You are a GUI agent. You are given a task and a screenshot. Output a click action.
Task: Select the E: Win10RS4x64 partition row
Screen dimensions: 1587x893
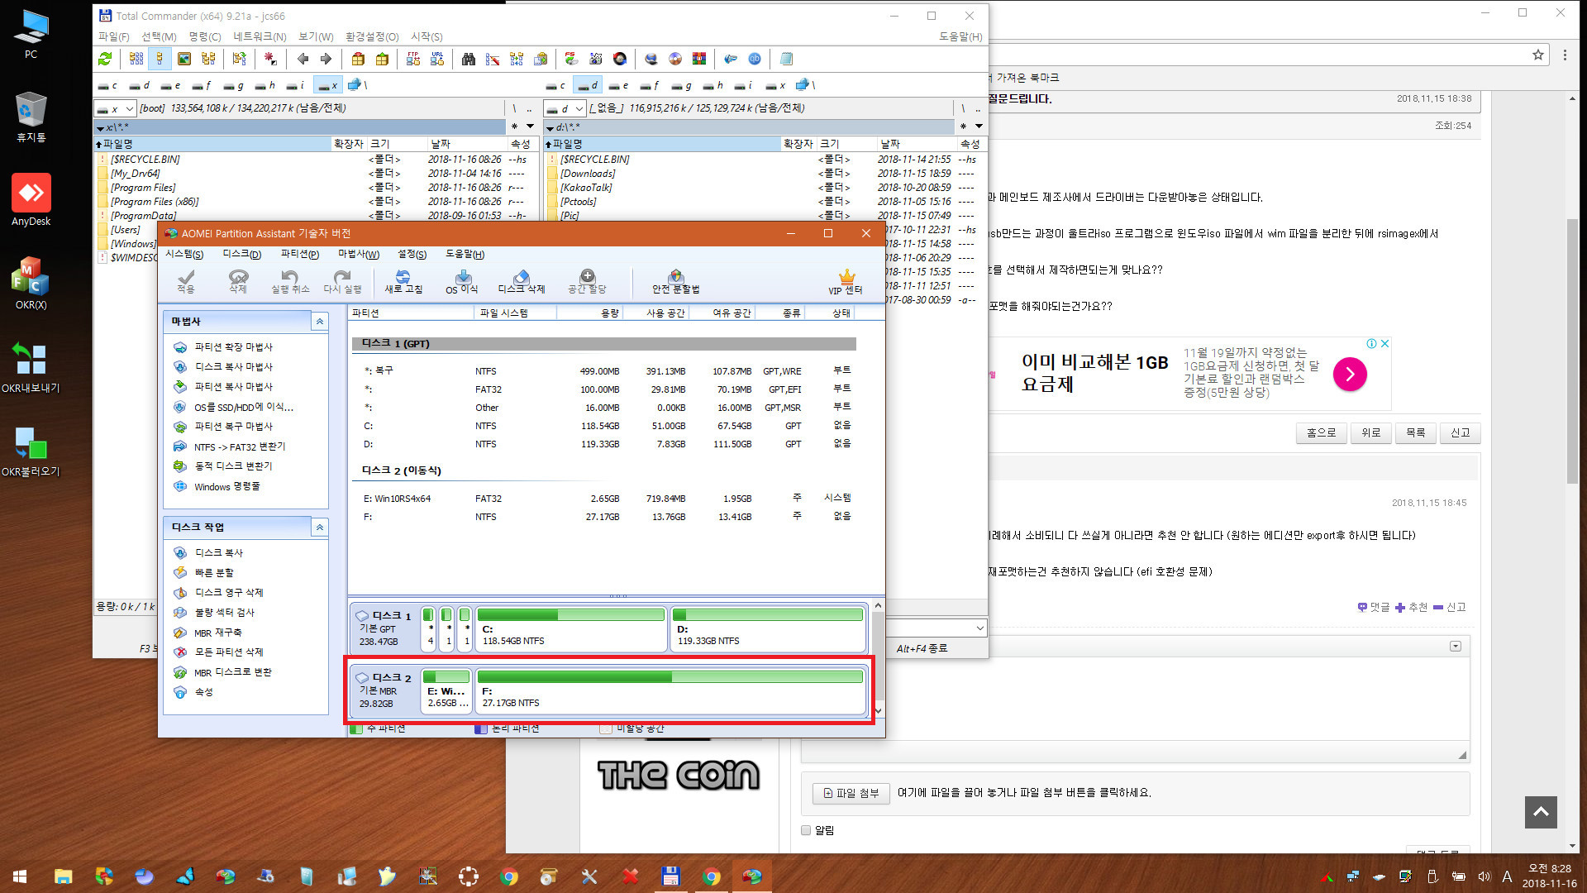(607, 499)
